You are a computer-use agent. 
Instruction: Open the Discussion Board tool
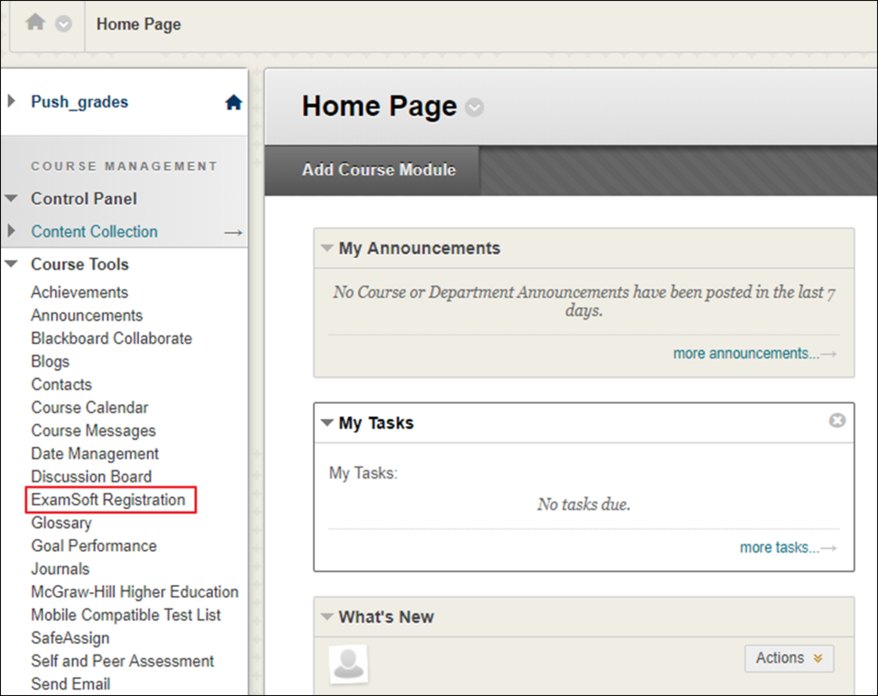[x=91, y=476]
